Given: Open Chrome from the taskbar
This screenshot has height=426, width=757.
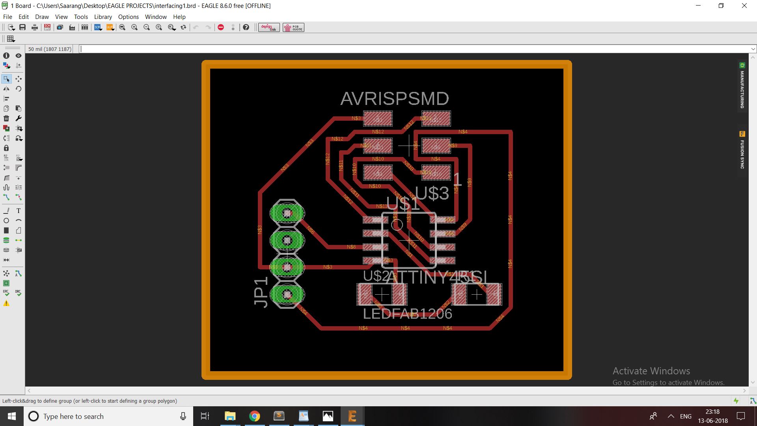Looking at the screenshot, I should [254, 416].
